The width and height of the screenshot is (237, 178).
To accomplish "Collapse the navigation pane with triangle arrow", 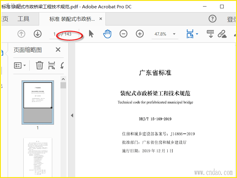I will 72,115.
